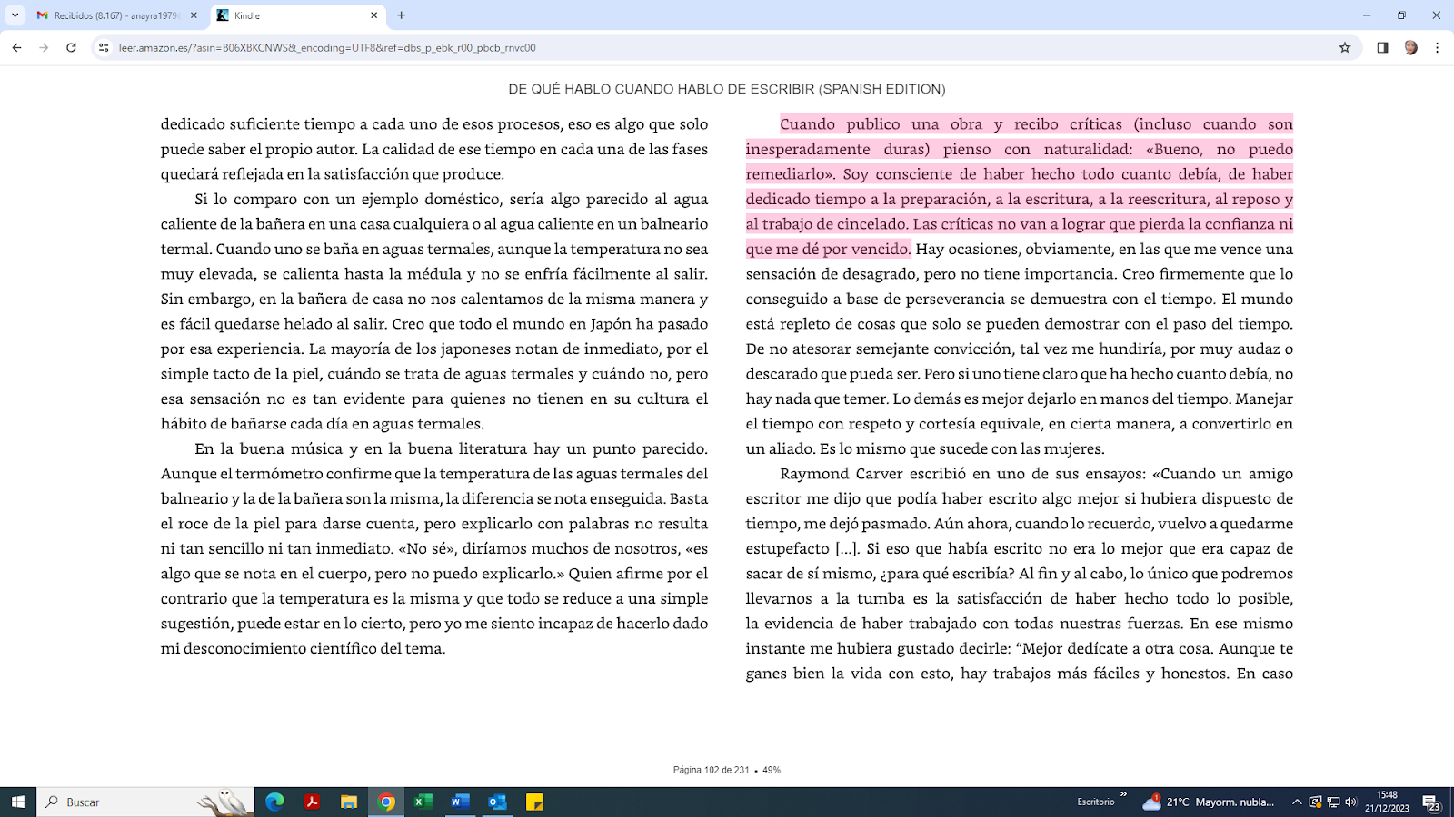Open Sticky Notes from the taskbar
The height and width of the screenshot is (817, 1454).
534,802
